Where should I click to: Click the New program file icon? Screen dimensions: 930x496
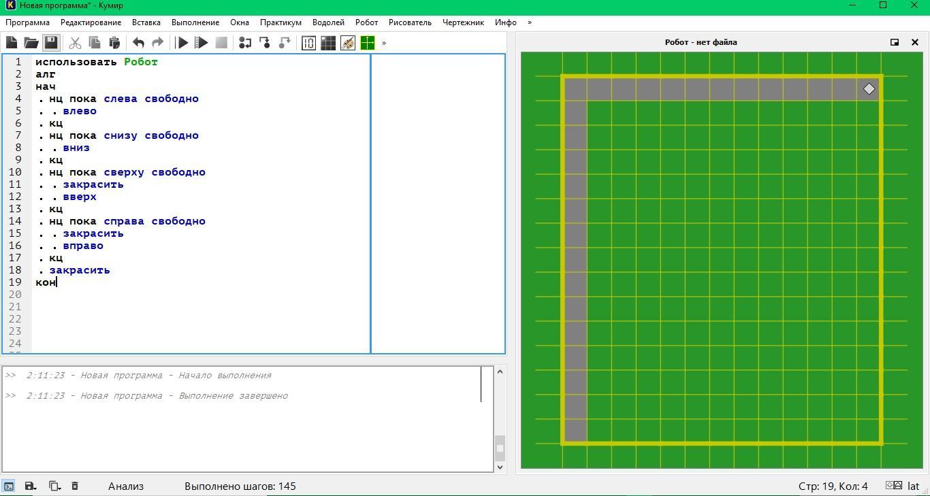tap(12, 43)
